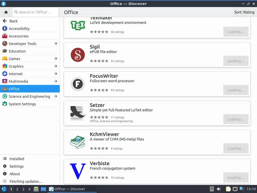Click Loading button for FocusWriter
The image size is (257, 193).
tap(236, 90)
